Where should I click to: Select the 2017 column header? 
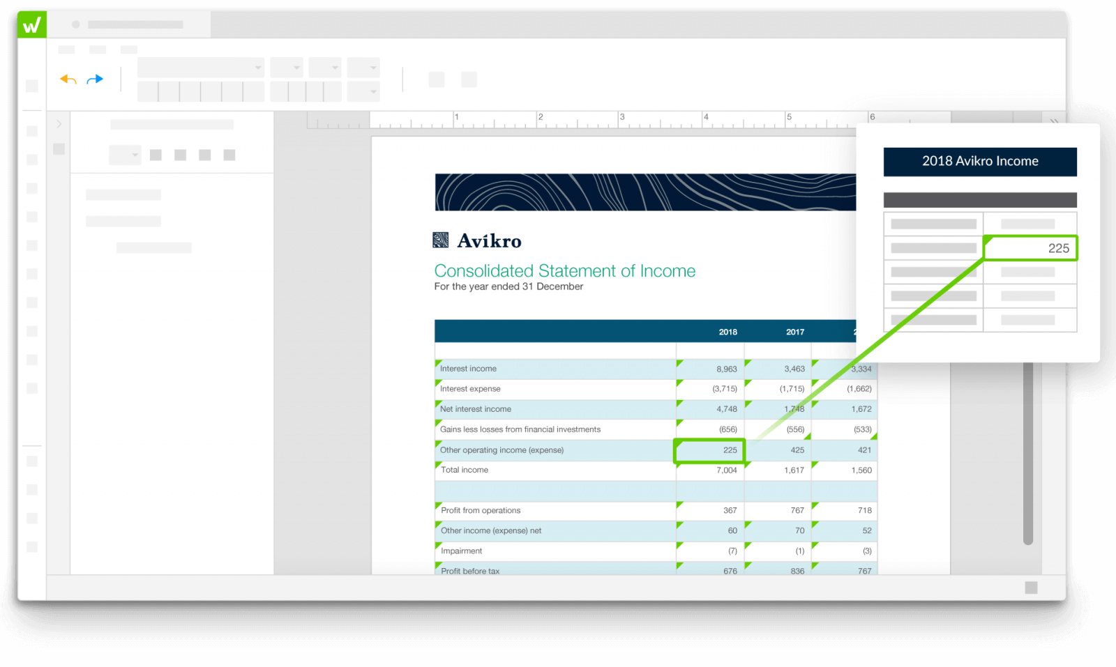(794, 332)
